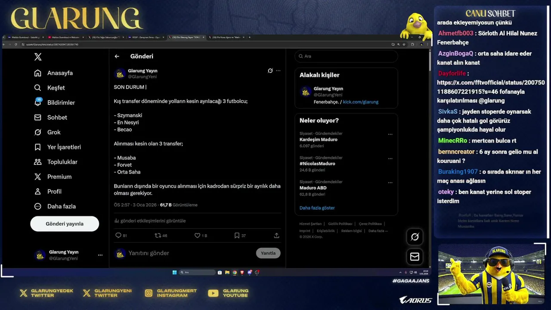Open Çerez Politikası footer link
This screenshot has height=310, width=551.
(x=370, y=224)
